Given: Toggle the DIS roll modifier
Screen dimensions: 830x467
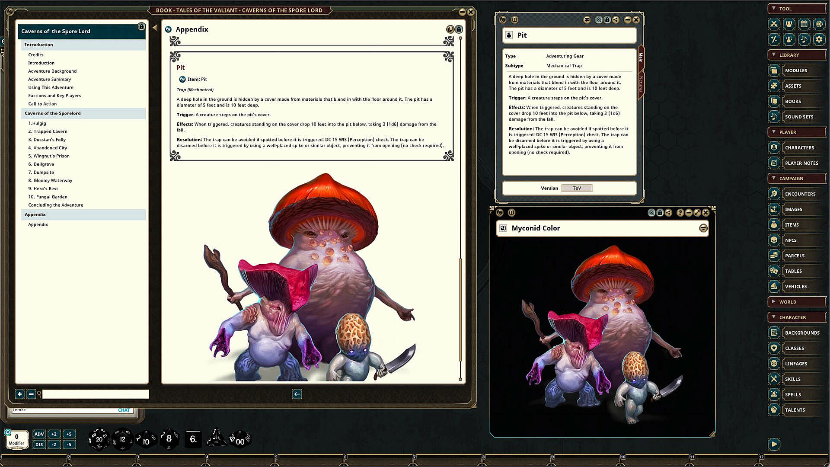Looking at the screenshot, I should 39,445.
